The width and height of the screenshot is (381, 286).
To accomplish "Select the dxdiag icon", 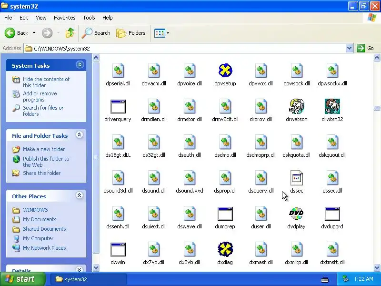I will (225, 249).
